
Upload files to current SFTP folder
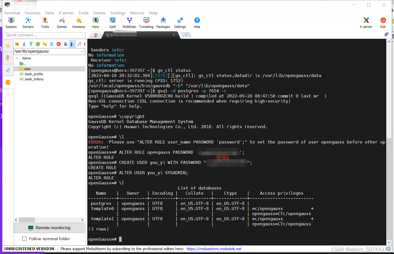click(x=31, y=44)
